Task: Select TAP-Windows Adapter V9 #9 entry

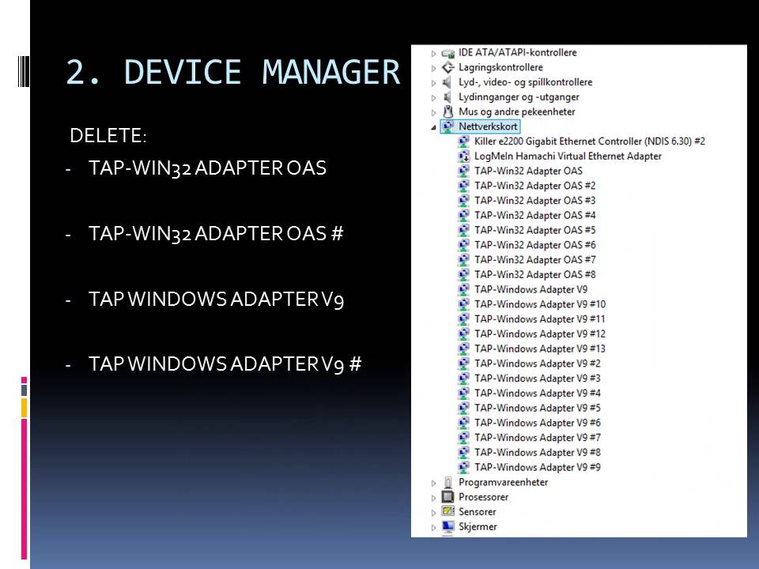Action: coord(538,467)
